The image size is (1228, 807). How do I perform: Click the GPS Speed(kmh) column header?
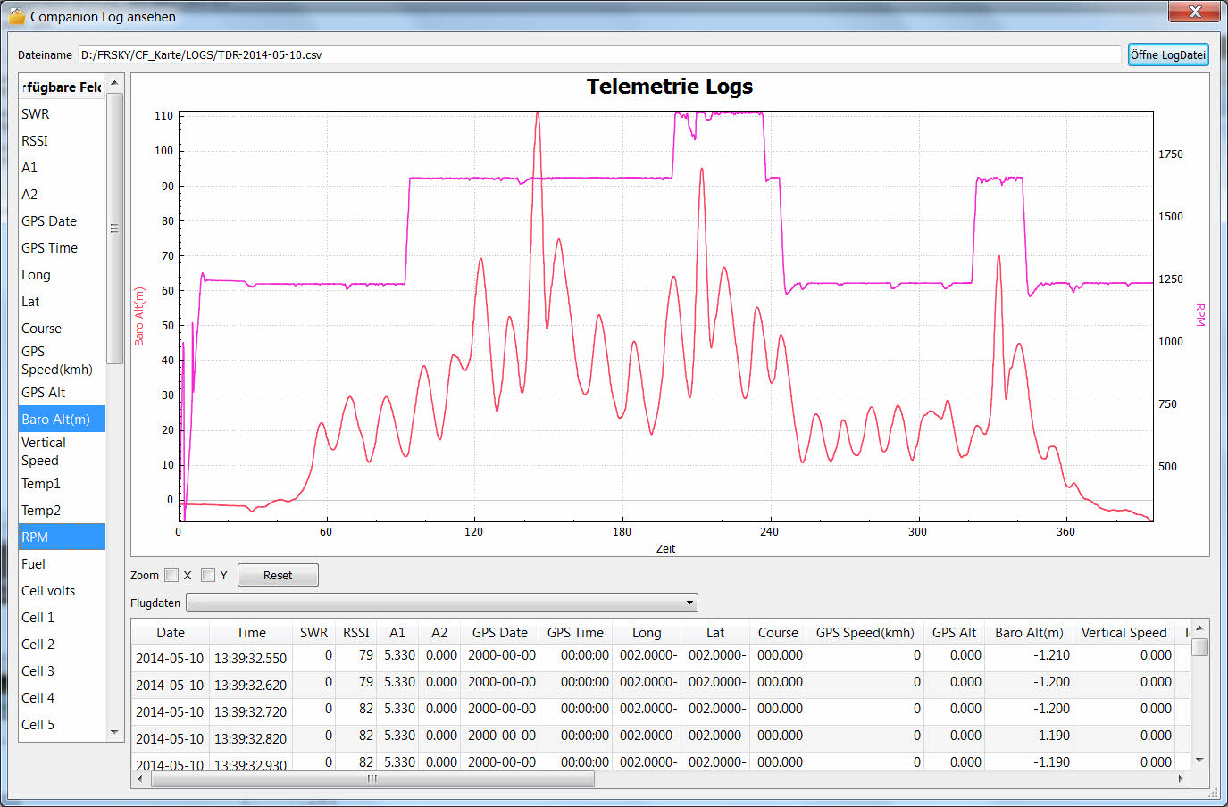tap(865, 632)
